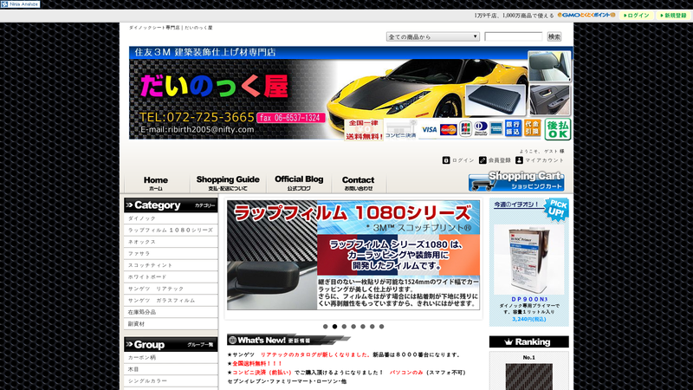Click the VISA card icon
The width and height of the screenshot is (693, 390).
[429, 129]
